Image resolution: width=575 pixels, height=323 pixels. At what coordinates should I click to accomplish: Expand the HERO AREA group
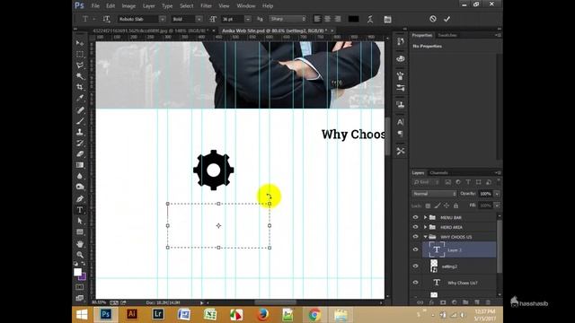(x=425, y=227)
